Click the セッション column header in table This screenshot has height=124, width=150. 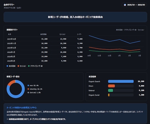pos(63,34)
